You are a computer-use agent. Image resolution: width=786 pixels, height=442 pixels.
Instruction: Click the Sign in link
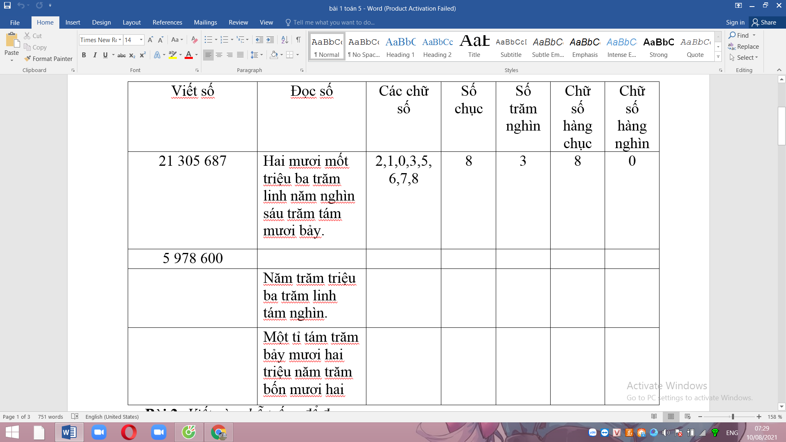point(735,23)
